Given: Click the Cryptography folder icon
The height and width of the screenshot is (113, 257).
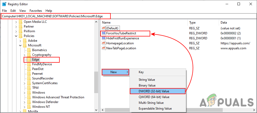Looking at the screenshot, I should [x=29, y=55].
